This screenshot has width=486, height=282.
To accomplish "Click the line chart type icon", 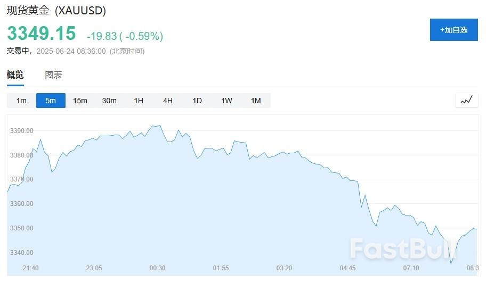I will 466,100.
